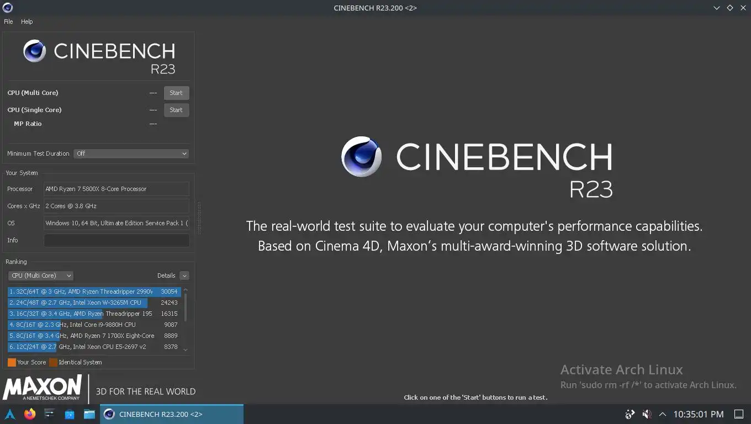The width and height of the screenshot is (751, 424).
Task: Launch Firefox from the taskbar
Action: coord(30,414)
